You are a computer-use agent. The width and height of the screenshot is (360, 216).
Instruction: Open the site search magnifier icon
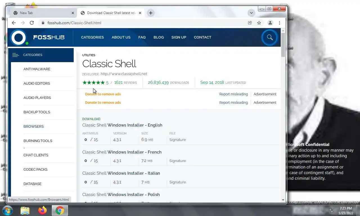tap(270, 37)
